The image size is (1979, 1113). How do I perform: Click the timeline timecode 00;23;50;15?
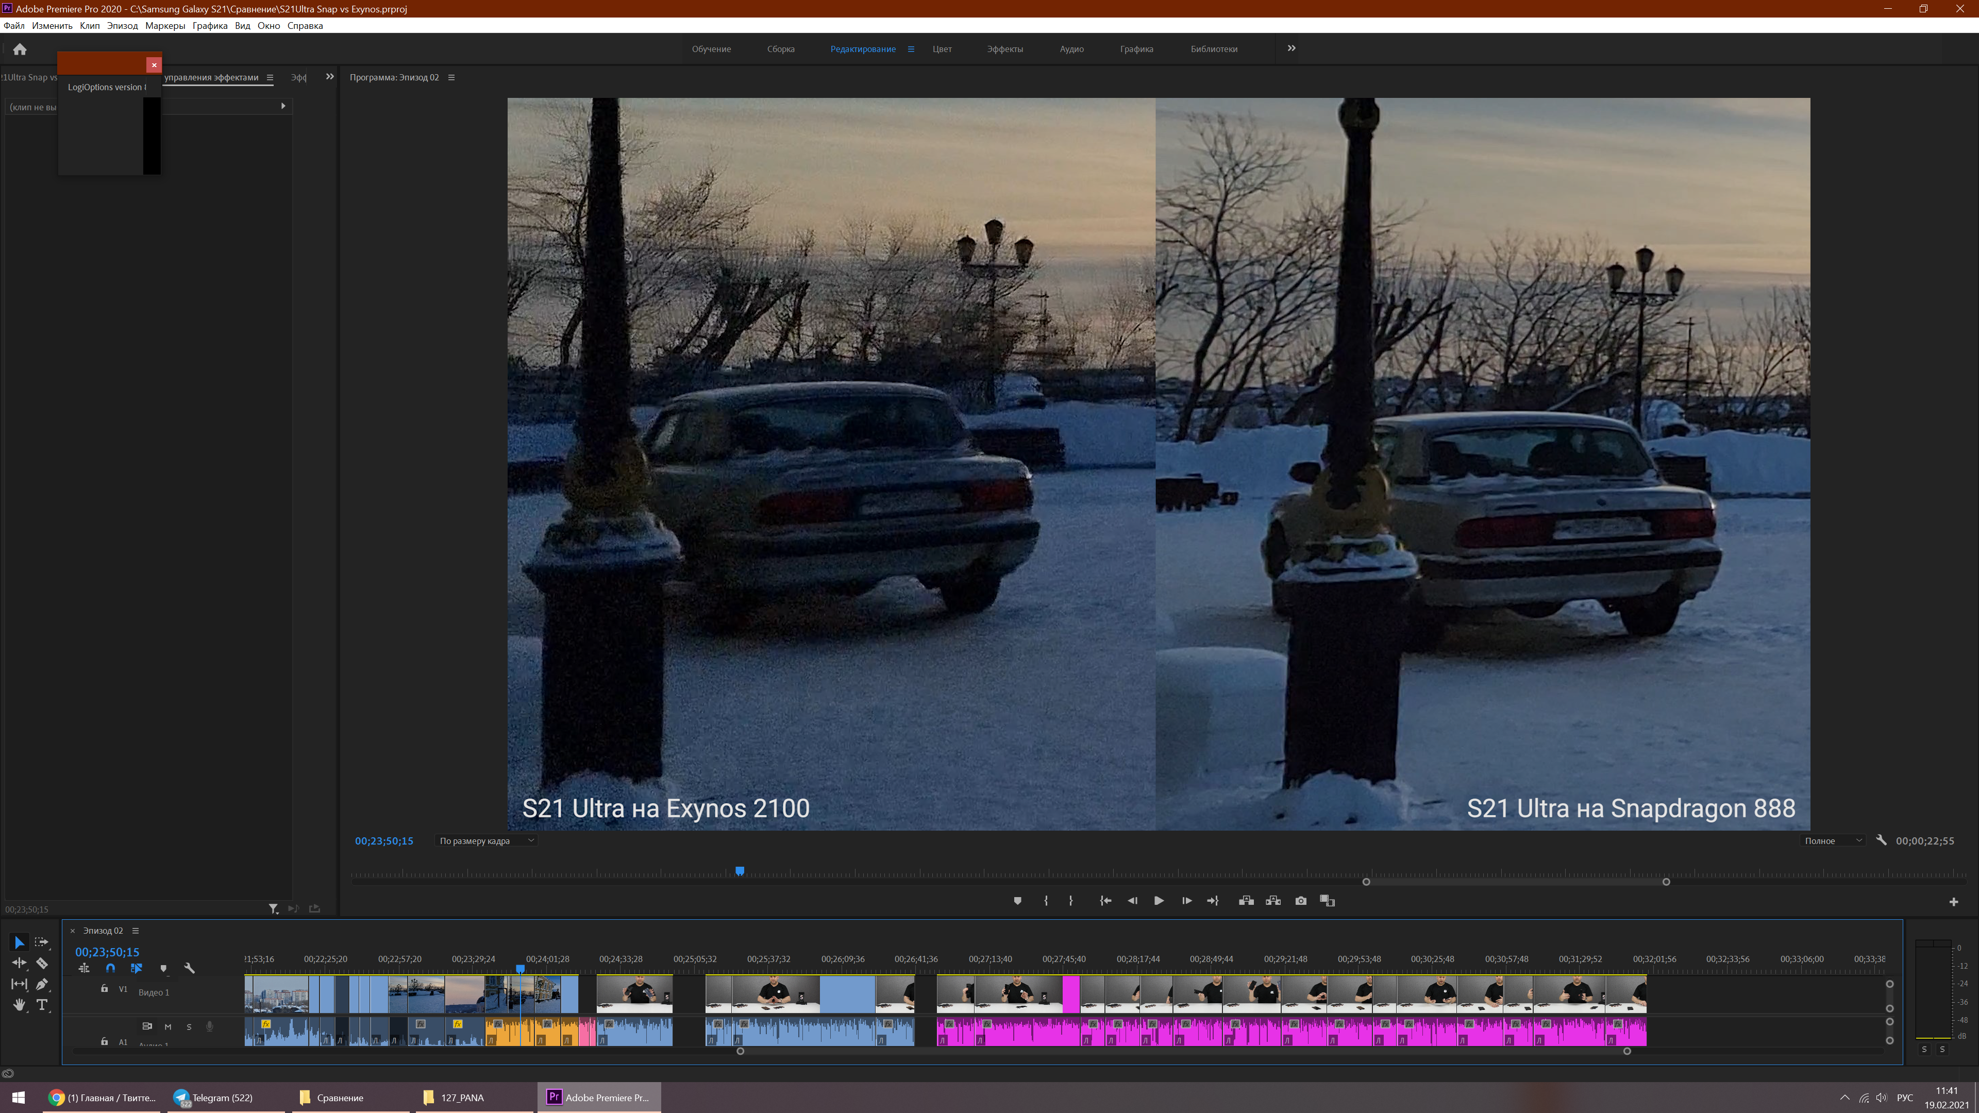click(x=107, y=952)
